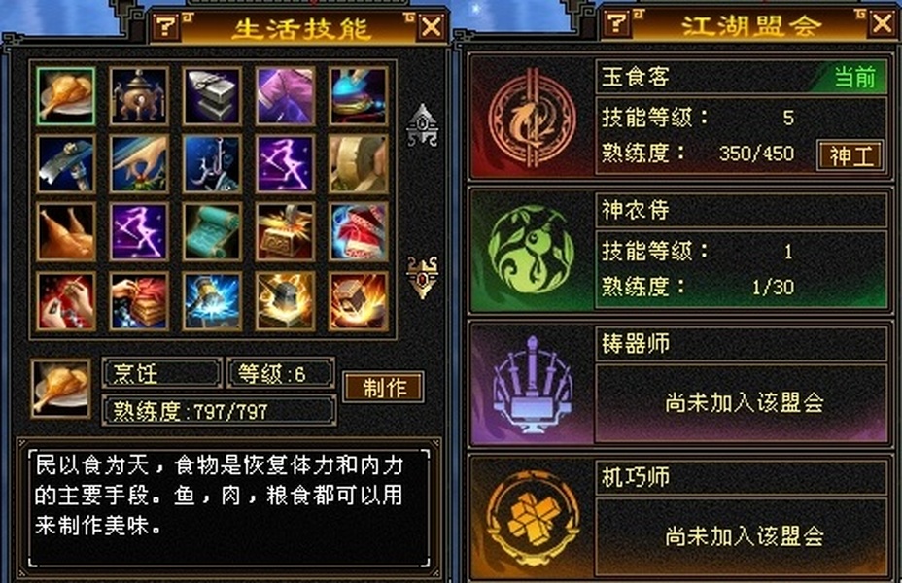This screenshot has height=583, width=902.
Task: Open help for 江湖盟会 panel
Action: (x=616, y=23)
